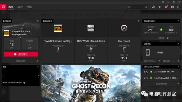Open the settings gear icon
The image size is (182, 102).
pyautogui.click(x=172, y=7)
